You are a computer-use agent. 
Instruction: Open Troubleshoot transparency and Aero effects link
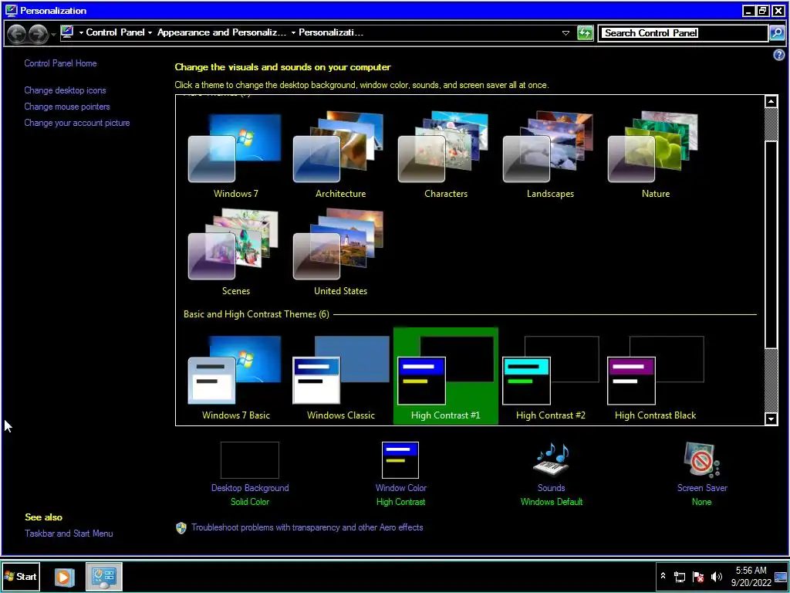[307, 527]
